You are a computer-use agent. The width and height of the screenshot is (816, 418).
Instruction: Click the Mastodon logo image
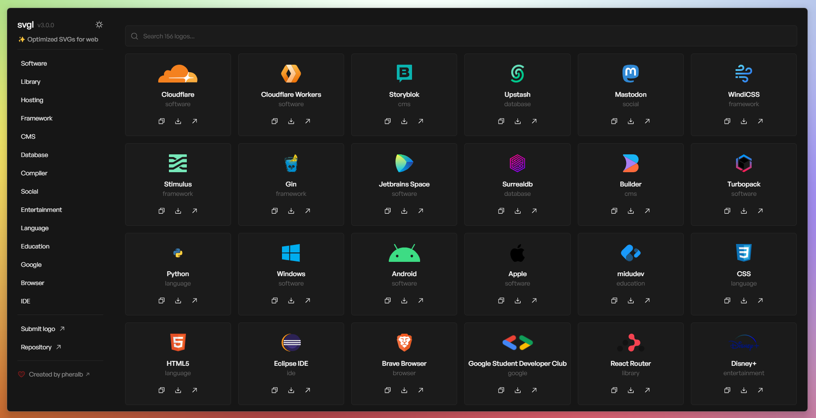tap(631, 74)
